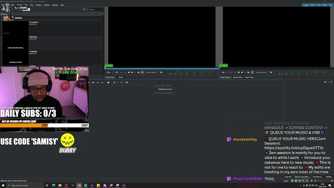334x188 pixels.
Task: Open the Monitor menu
Action: click(x=47, y=5)
